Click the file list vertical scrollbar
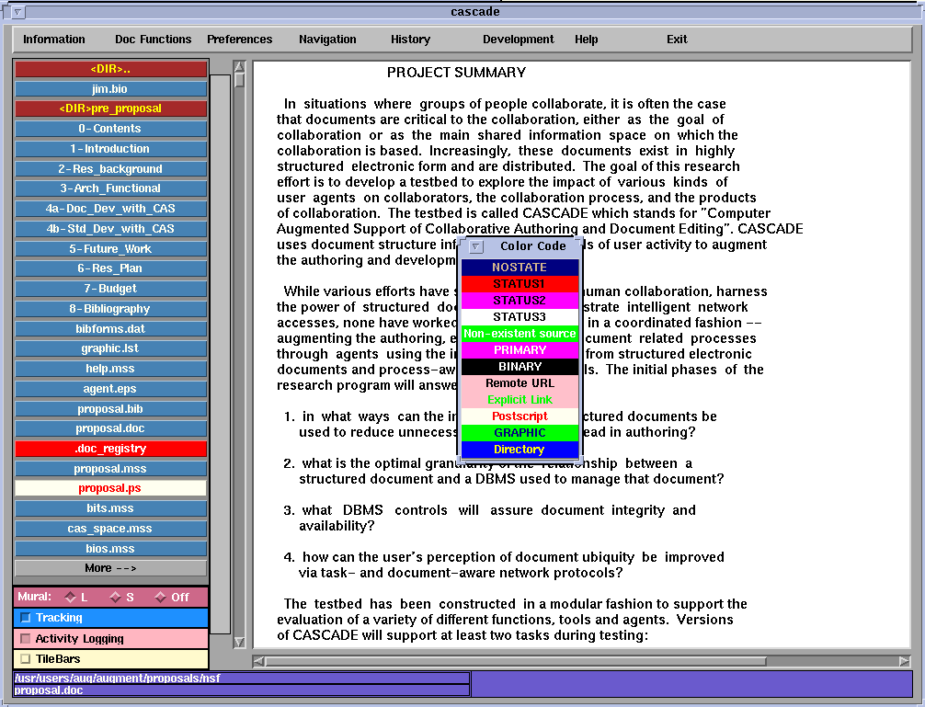925x707 pixels. point(220,354)
